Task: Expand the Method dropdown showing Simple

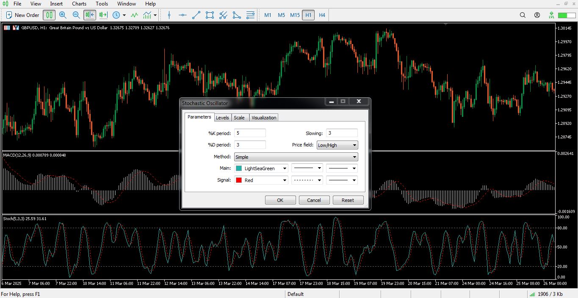Action: [x=296, y=157]
